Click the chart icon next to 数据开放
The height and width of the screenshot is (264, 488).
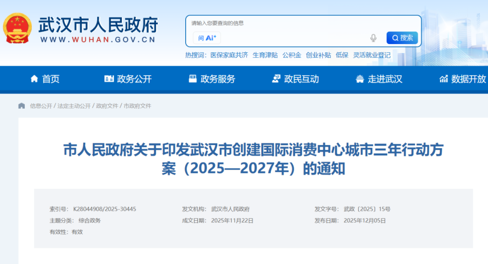pos(443,79)
